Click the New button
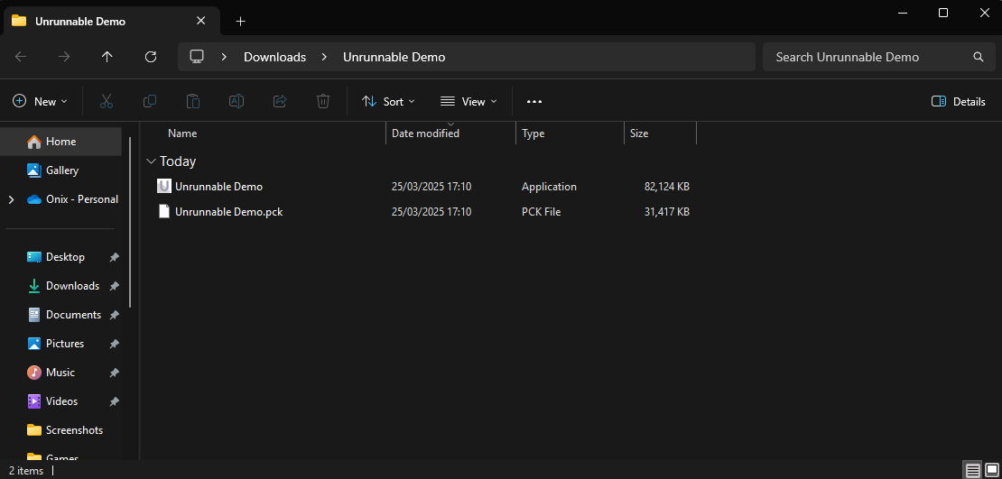Image resolution: width=1002 pixels, height=479 pixels. pyautogui.click(x=41, y=102)
